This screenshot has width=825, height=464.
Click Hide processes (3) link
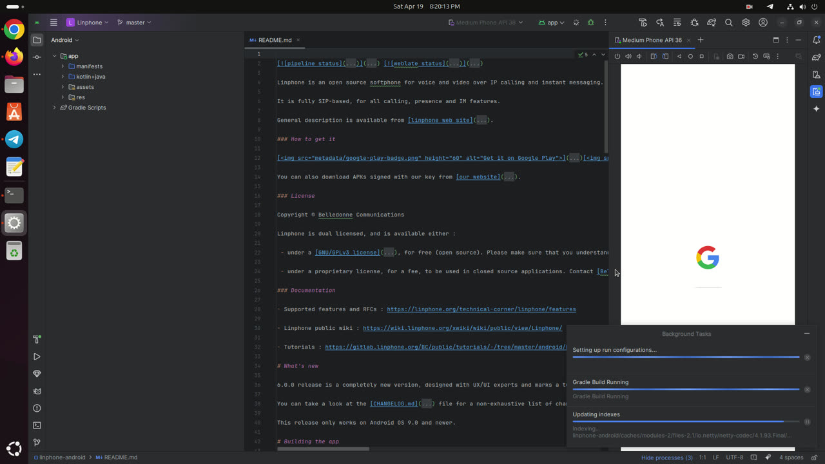coord(666,458)
